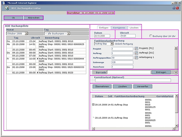
Task: Click the Projekt1 [P1] label
Action: click(x=146, y=48)
